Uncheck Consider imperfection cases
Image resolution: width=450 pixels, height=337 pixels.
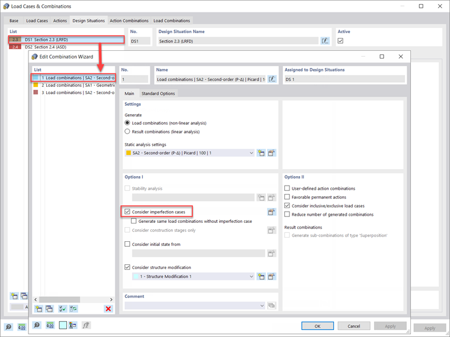coord(127,212)
